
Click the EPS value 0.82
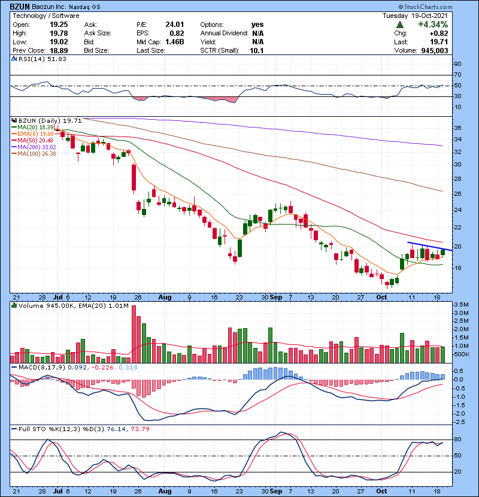point(177,34)
